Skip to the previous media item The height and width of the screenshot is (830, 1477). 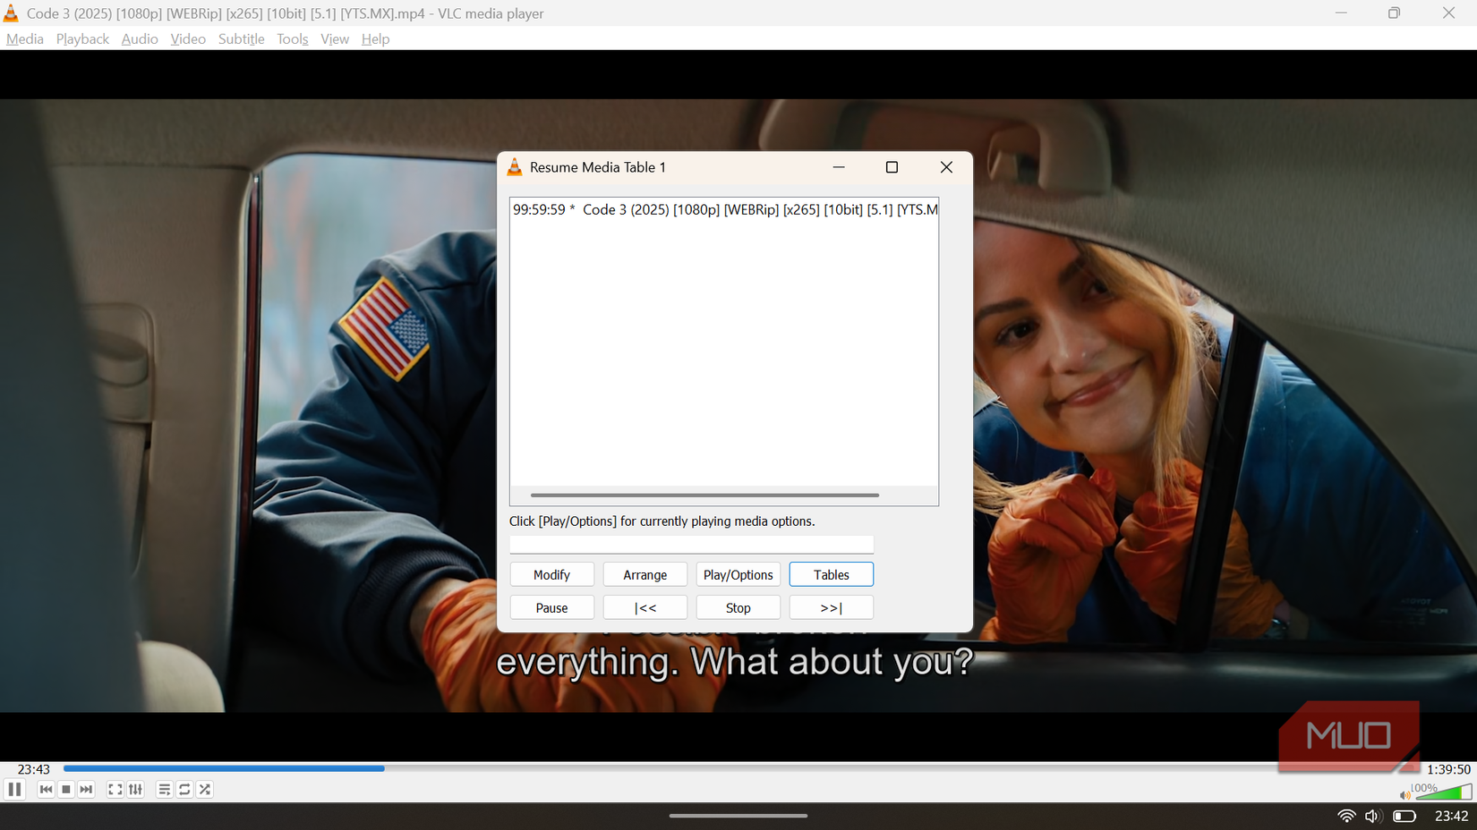click(46, 790)
